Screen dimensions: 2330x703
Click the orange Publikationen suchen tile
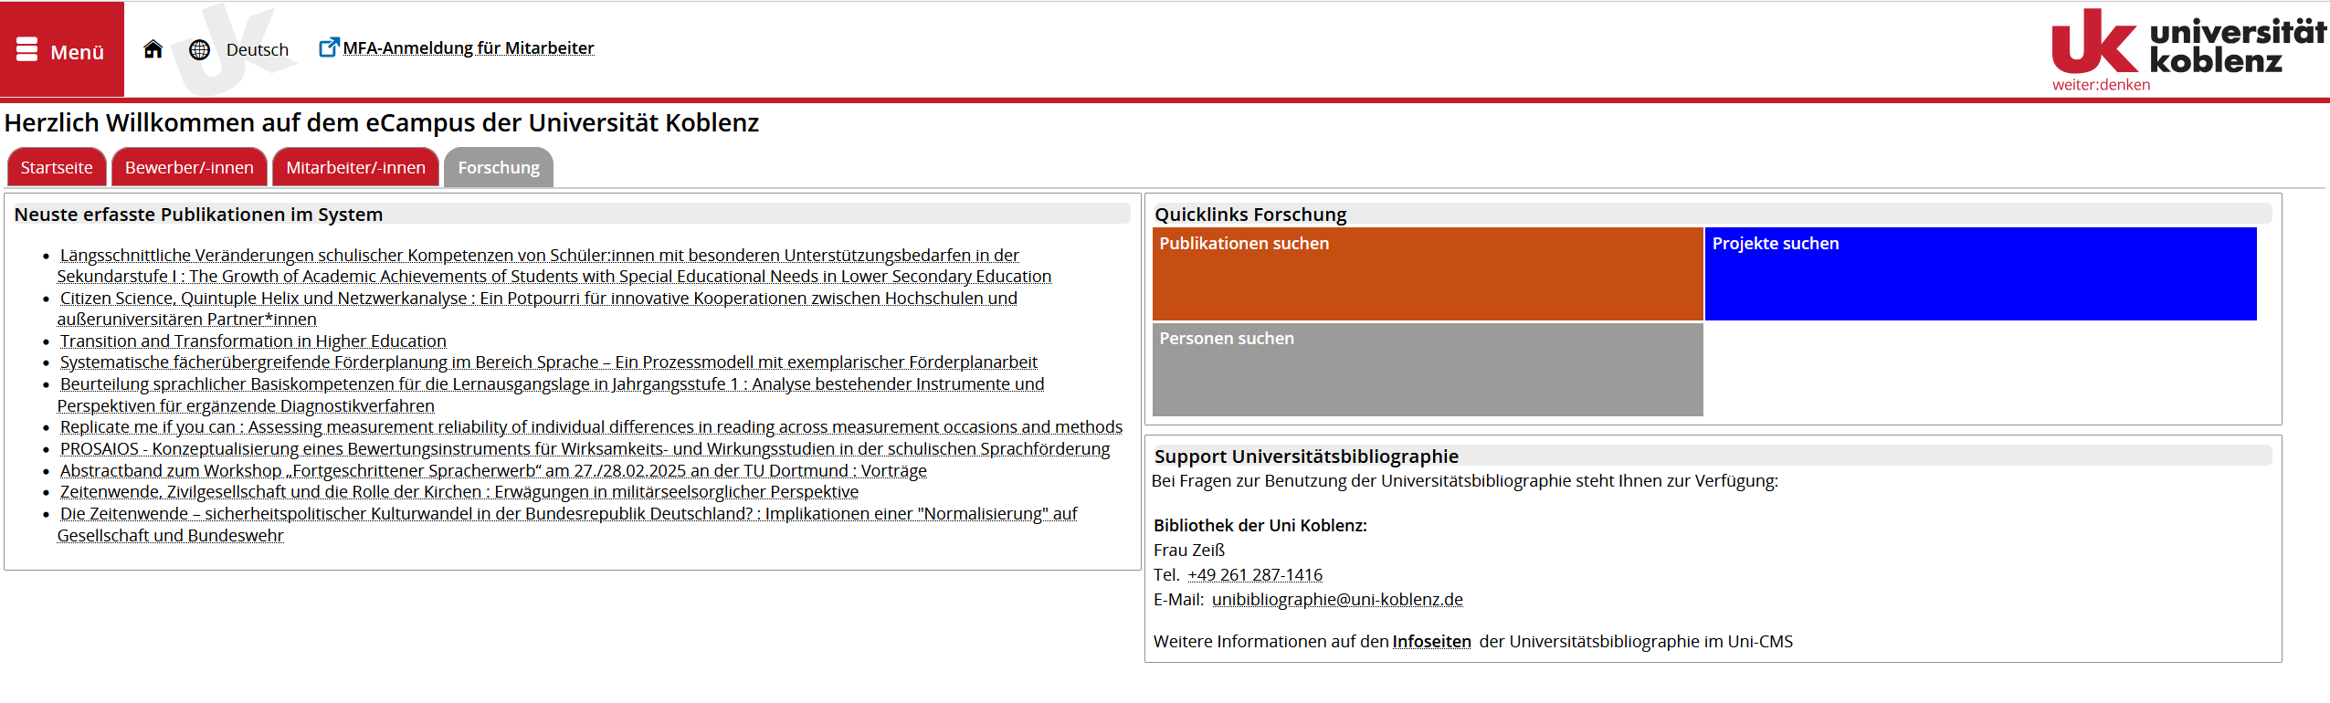(x=1427, y=274)
